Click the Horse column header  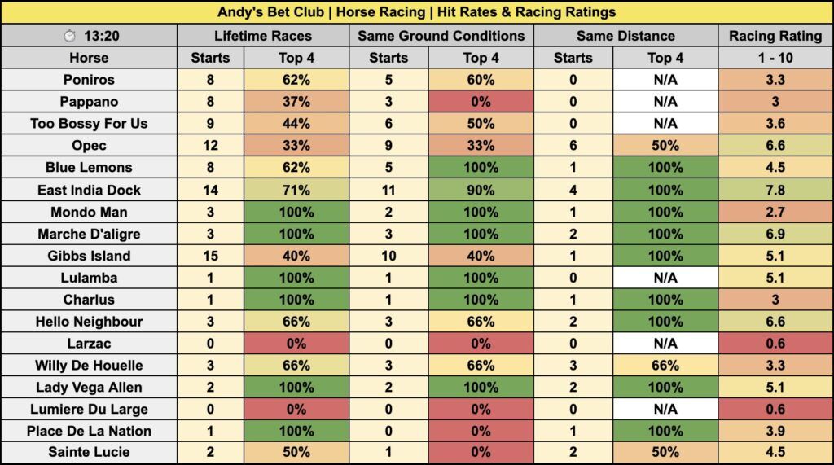[x=89, y=58]
